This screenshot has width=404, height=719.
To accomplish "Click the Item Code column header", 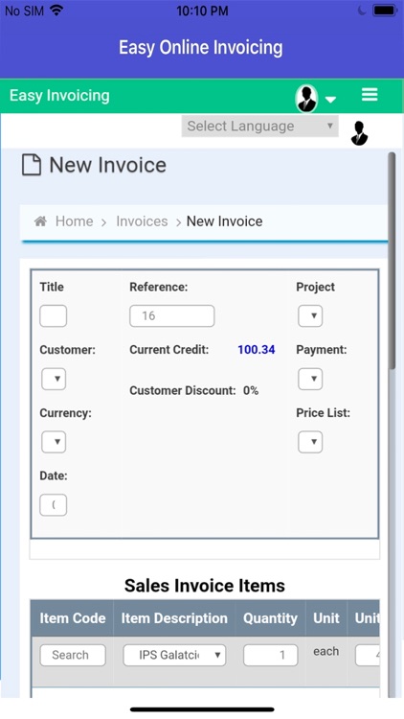I will pos(73,618).
